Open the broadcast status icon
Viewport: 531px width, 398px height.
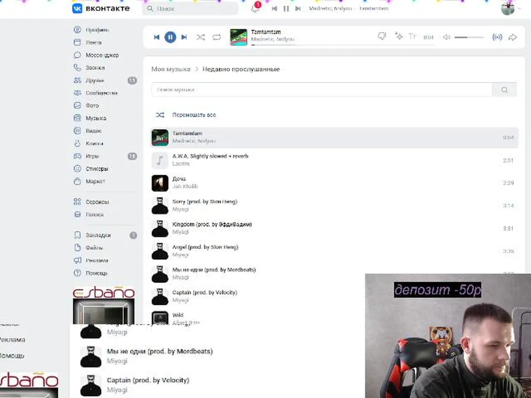point(497,37)
